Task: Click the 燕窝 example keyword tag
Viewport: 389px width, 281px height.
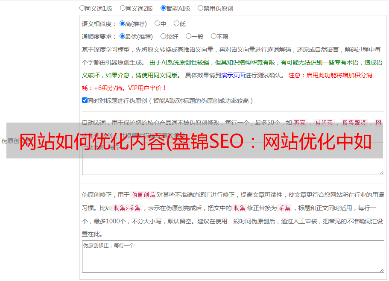Action: pos(300,123)
